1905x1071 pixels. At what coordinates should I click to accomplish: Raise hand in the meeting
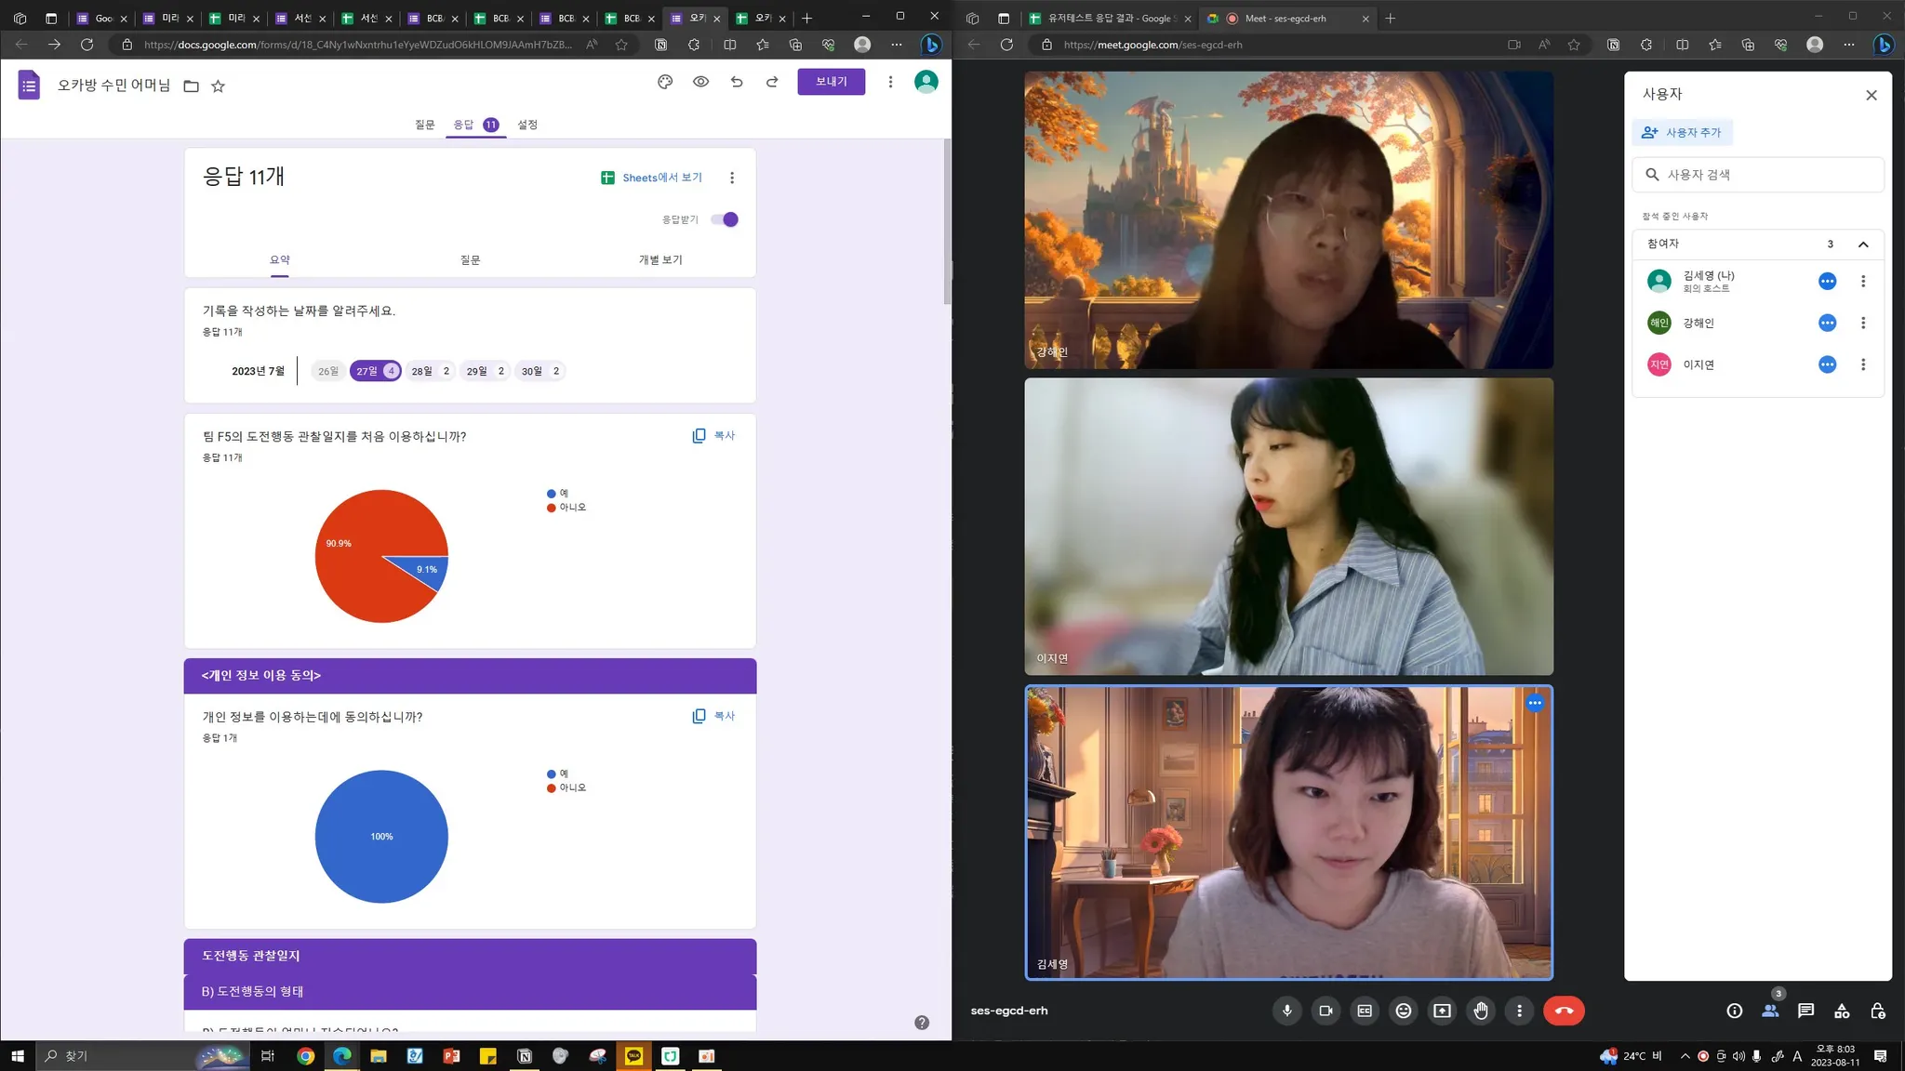(x=1481, y=1011)
